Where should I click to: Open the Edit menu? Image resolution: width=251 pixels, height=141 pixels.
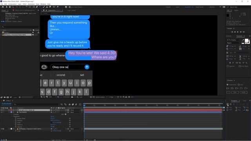(5, 4)
